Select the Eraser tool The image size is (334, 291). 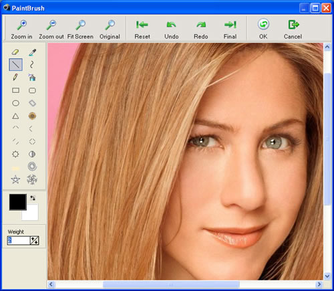[15, 52]
